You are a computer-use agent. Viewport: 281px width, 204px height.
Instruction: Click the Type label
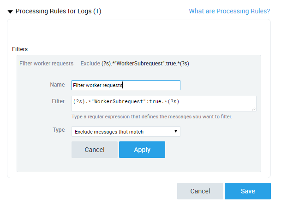pyautogui.click(x=59, y=130)
